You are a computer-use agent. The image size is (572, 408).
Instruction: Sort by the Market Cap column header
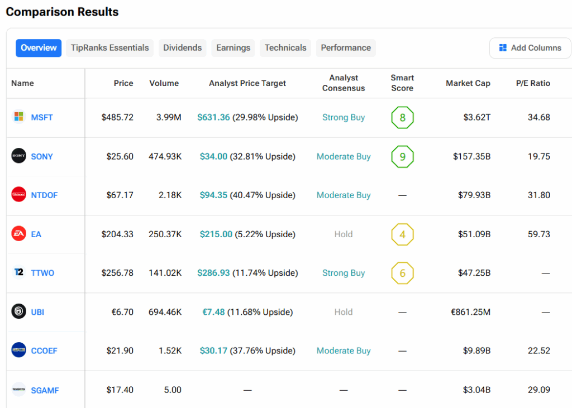[x=468, y=83]
